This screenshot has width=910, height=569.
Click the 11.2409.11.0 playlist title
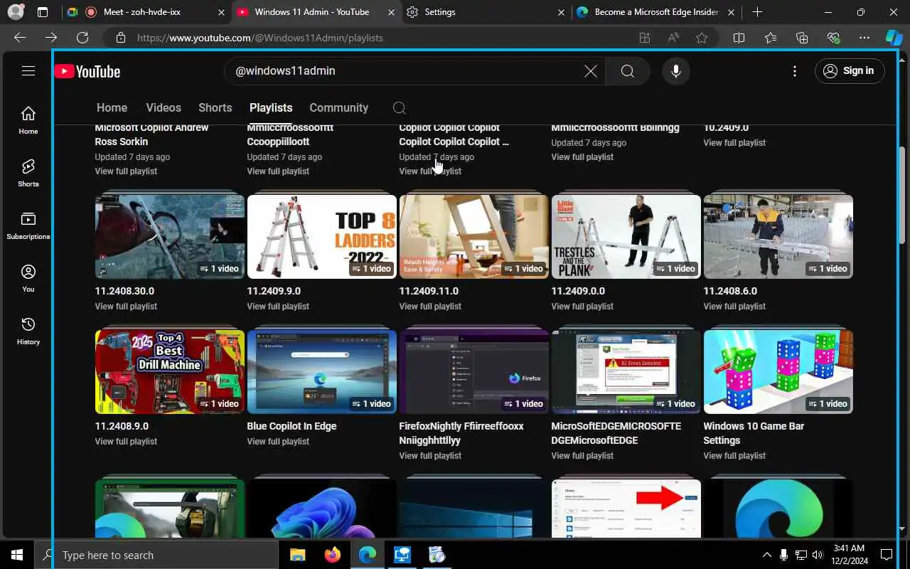(x=429, y=291)
